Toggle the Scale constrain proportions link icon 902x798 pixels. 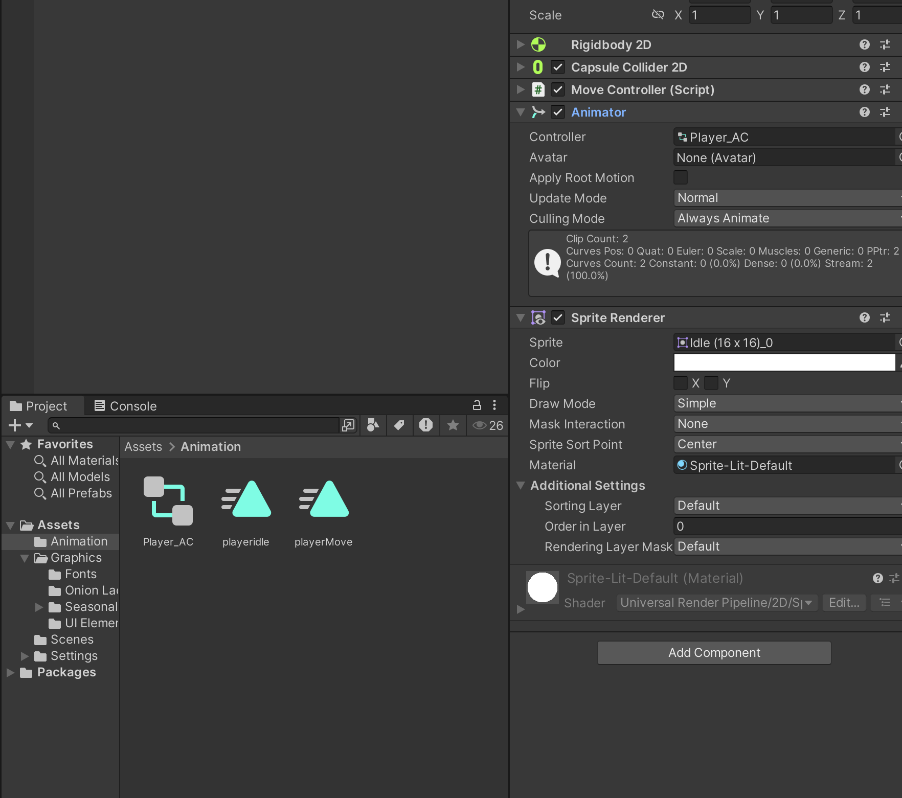point(658,15)
